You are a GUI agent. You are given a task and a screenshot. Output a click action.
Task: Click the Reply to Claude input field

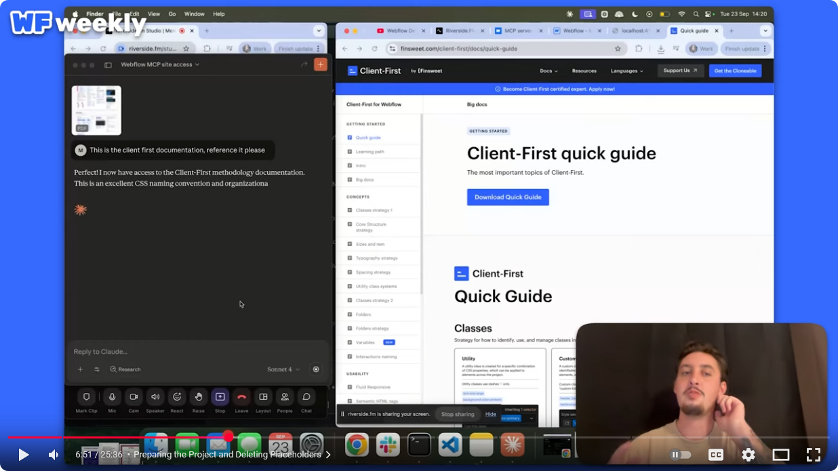coord(197,352)
